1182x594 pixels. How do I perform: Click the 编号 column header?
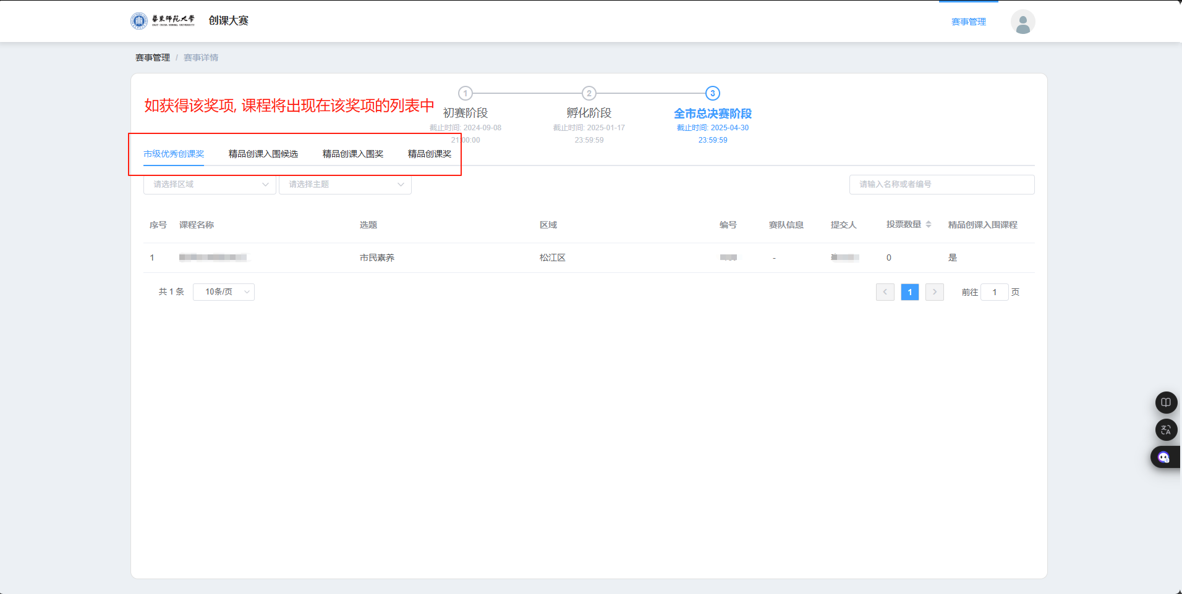728,225
